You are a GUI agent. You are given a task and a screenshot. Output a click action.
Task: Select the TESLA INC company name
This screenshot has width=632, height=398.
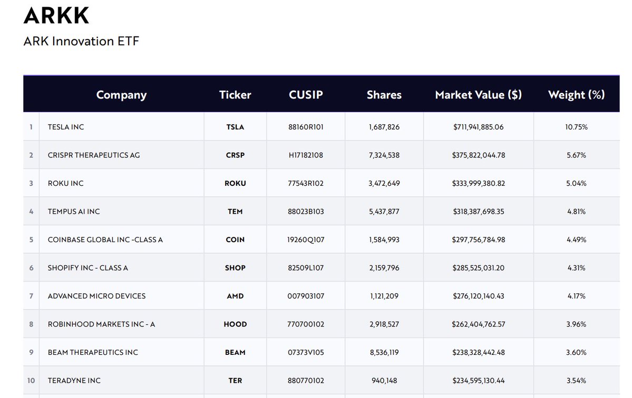(66, 127)
